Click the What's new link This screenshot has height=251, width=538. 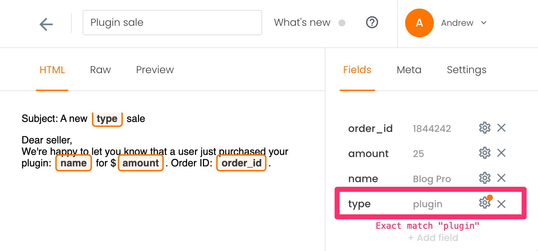coord(302,23)
